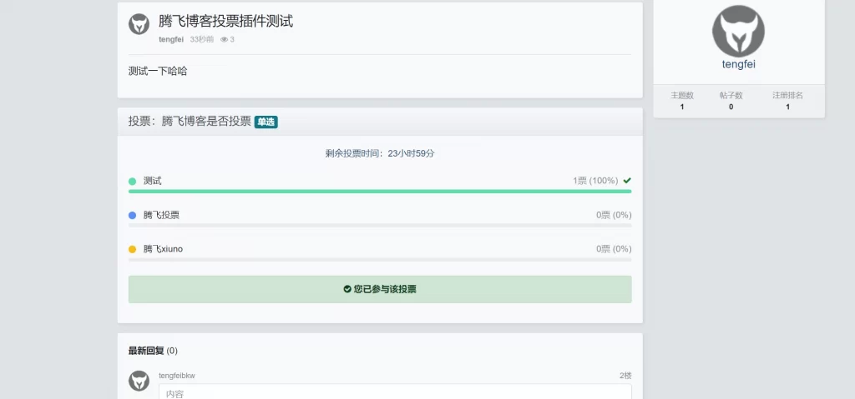This screenshot has height=399, width=855.
Task: Click the large tengfei avatar in the sidebar
Action: click(738, 31)
